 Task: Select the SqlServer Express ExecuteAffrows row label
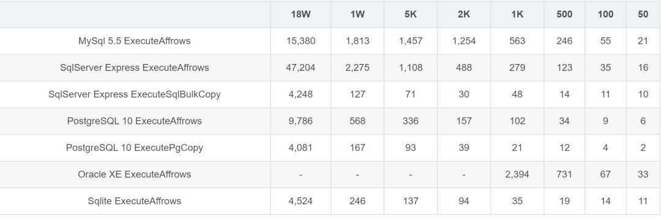click(135, 68)
